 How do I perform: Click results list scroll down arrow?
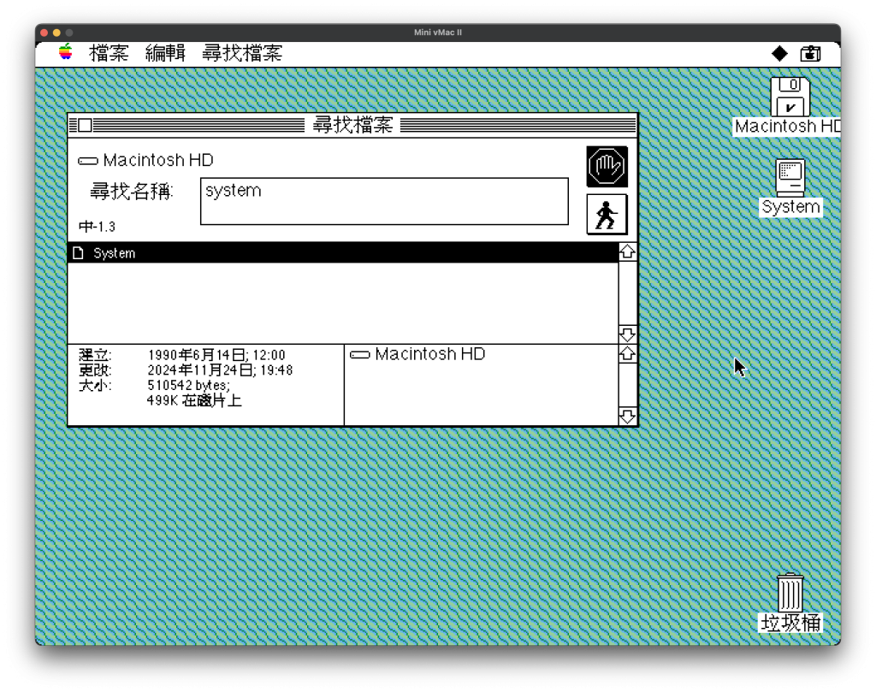point(627,334)
